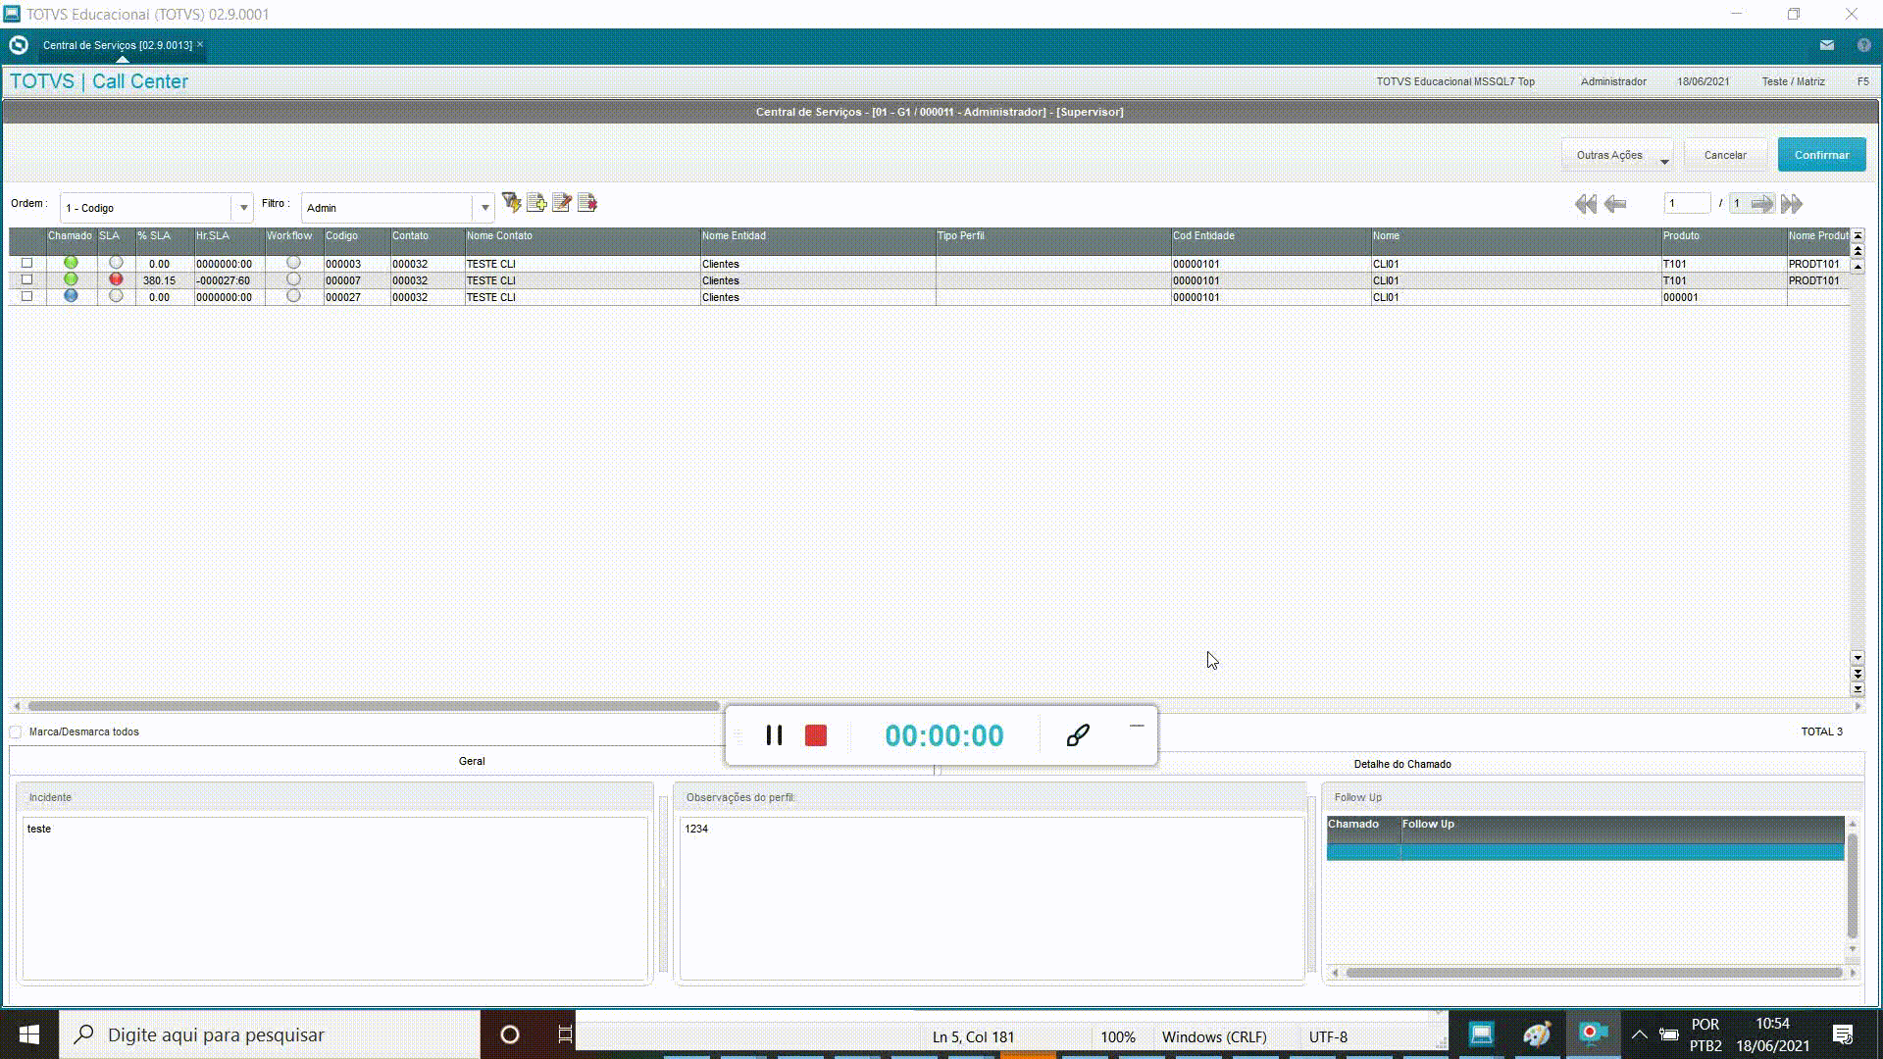Click the filter lightning icon in toolbar
1883x1059 pixels.
[x=511, y=203]
